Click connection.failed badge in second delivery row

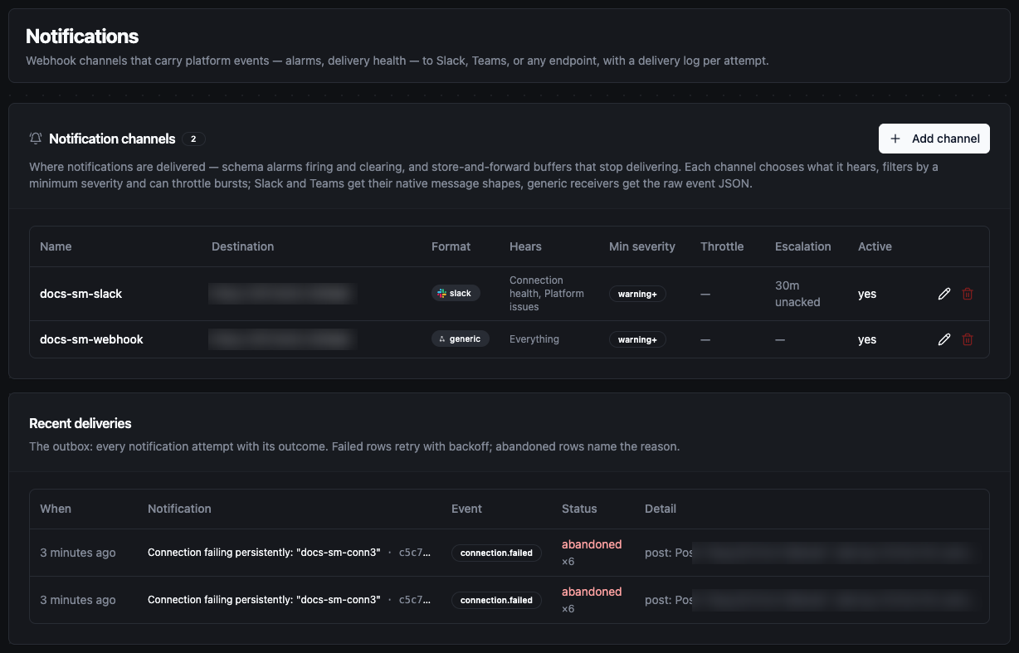click(496, 600)
